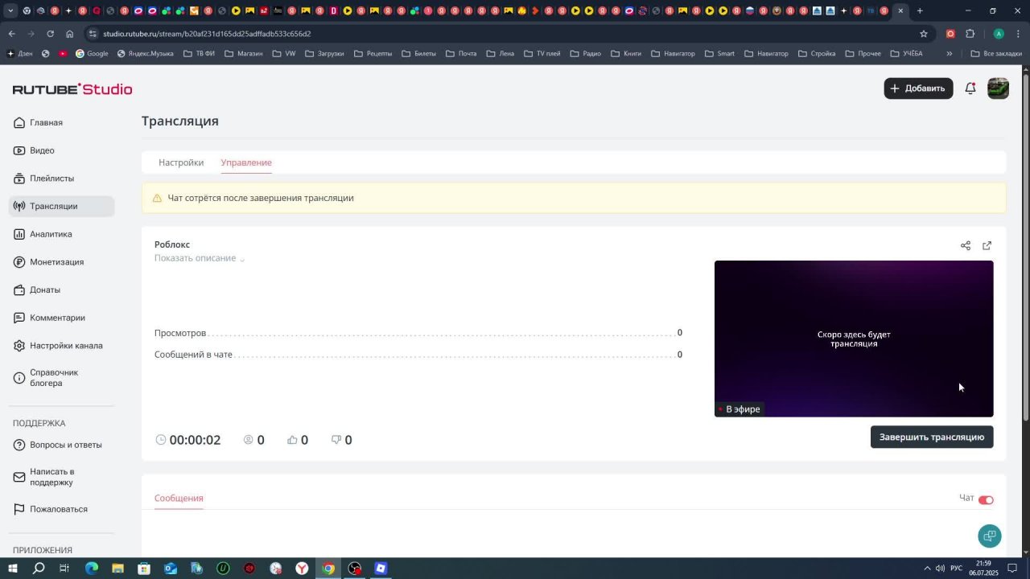Open the taskbar clock showing 21:59
The height and width of the screenshot is (579, 1030).
click(x=983, y=569)
